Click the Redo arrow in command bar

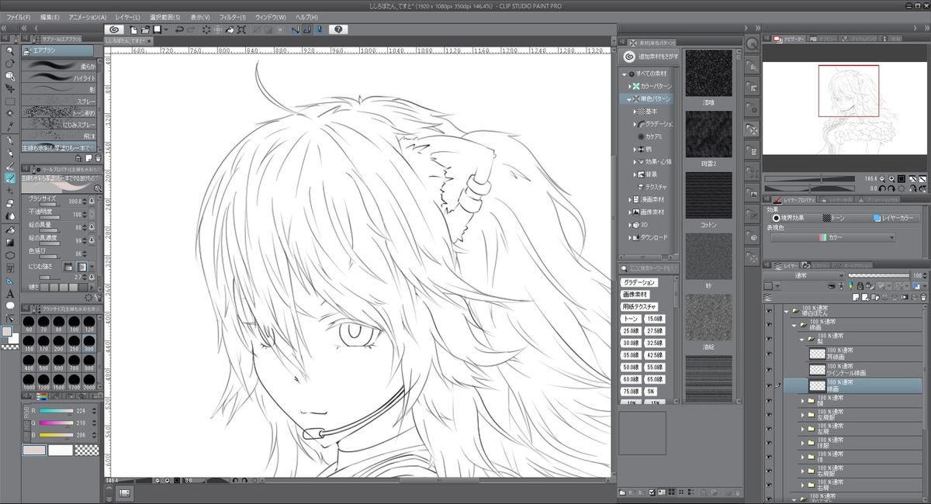coord(191,29)
